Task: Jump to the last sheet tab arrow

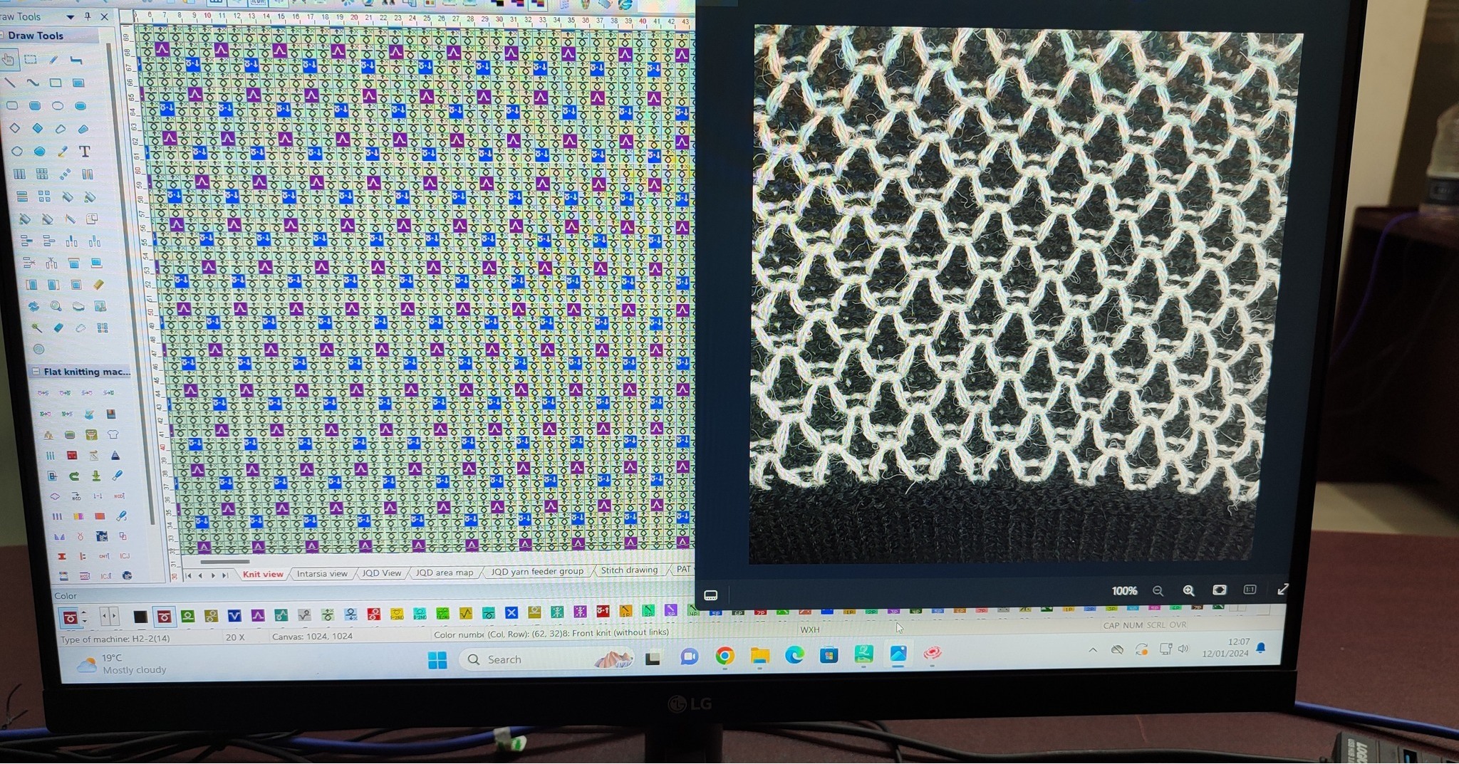Action: click(226, 575)
